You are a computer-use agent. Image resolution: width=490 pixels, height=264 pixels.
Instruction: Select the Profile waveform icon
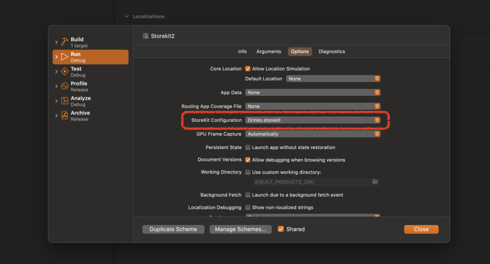point(65,86)
